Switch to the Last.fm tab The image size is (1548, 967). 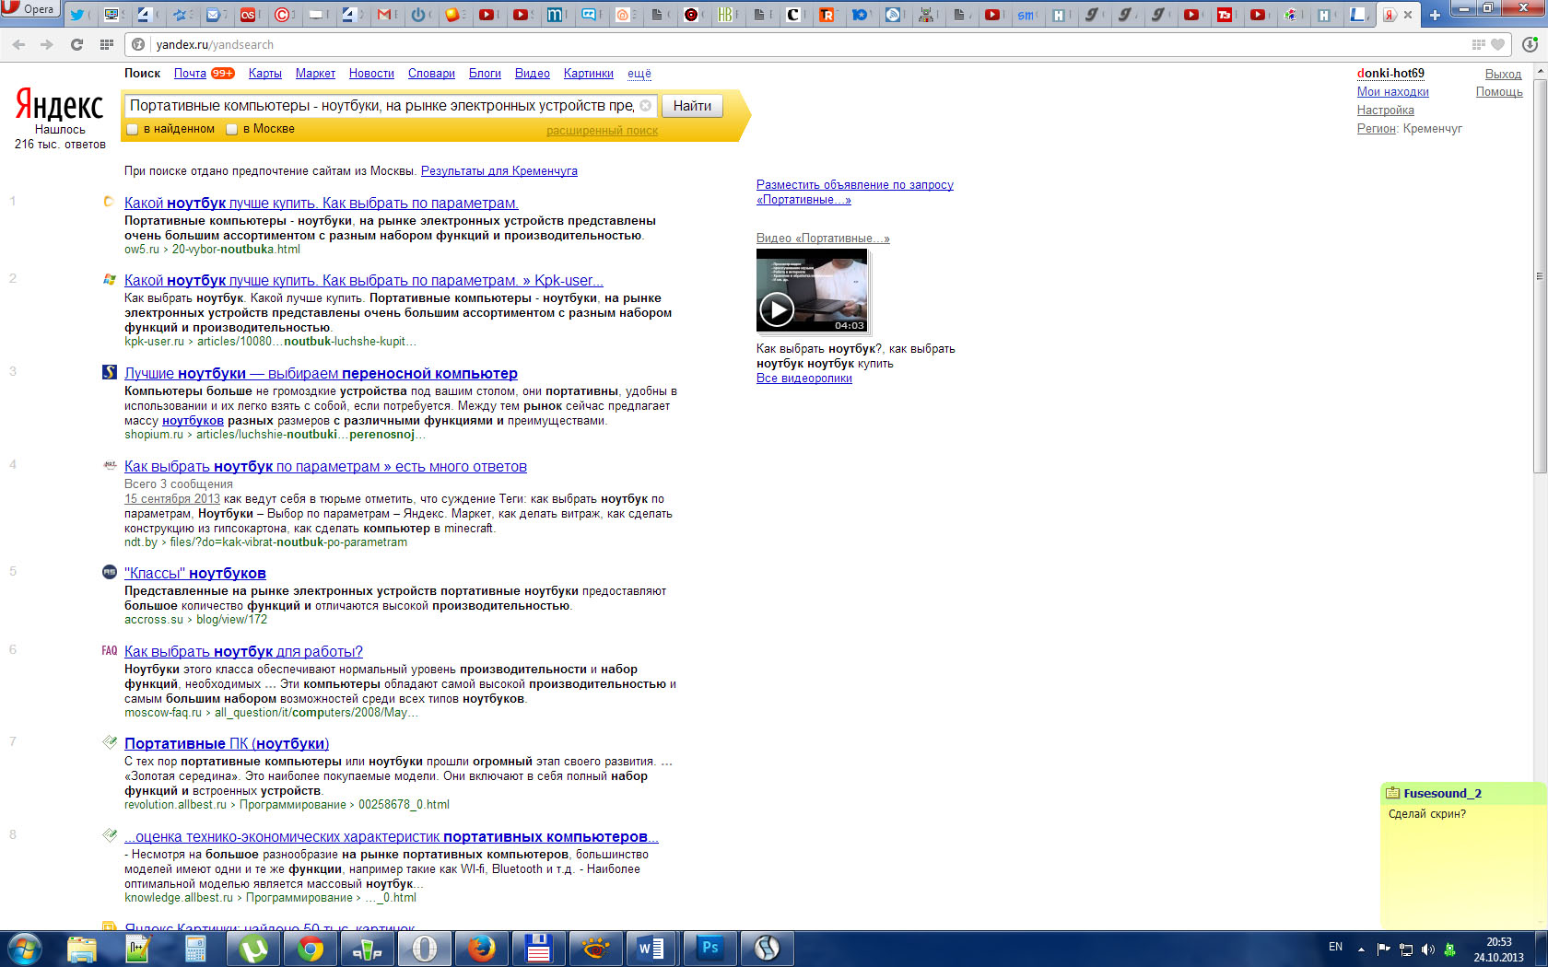click(249, 15)
